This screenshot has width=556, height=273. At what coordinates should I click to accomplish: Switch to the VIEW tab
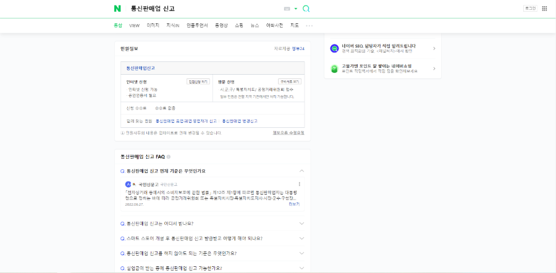(135, 25)
